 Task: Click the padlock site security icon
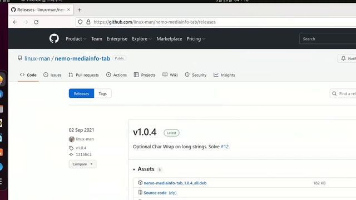pyautogui.click(x=88, y=22)
